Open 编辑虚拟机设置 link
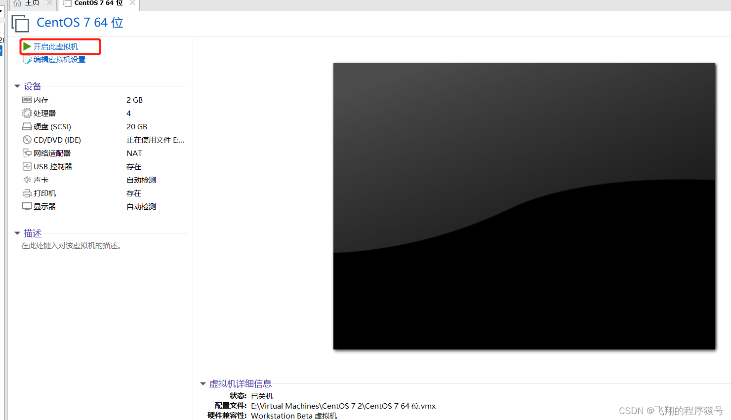This screenshot has width=731, height=420. 59,60
